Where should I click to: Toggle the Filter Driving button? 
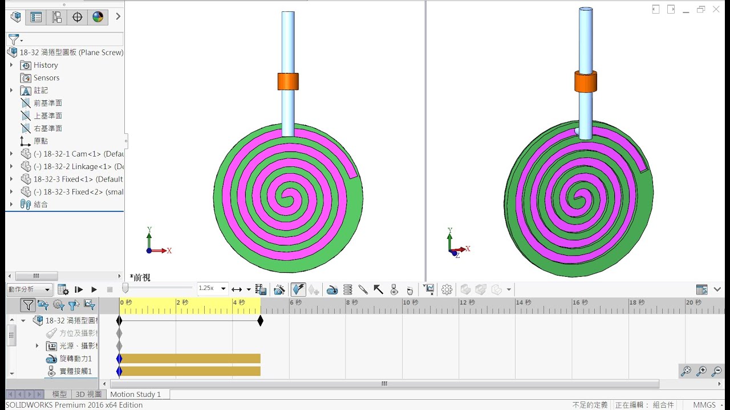coord(58,305)
